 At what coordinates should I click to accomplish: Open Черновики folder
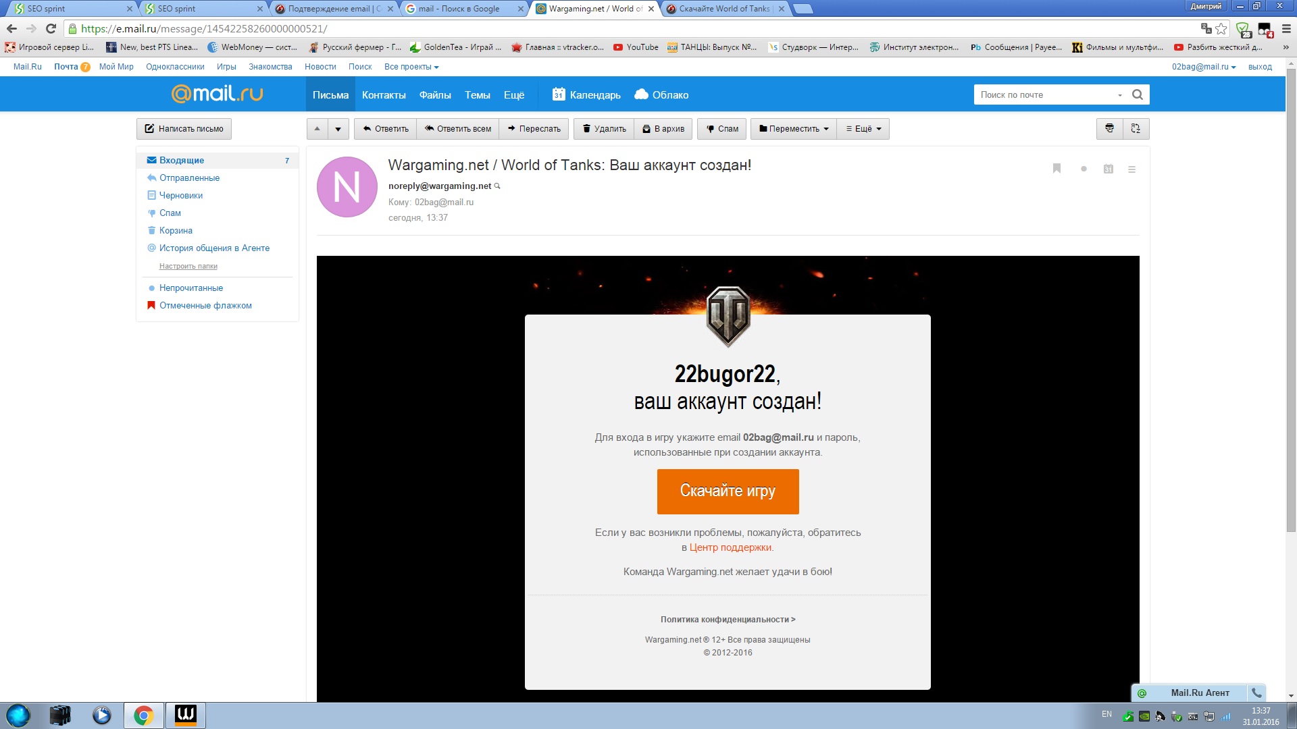pyautogui.click(x=180, y=195)
